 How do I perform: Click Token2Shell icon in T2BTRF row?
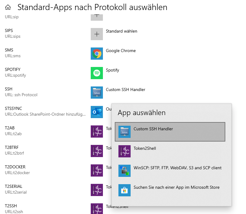pos(97,151)
